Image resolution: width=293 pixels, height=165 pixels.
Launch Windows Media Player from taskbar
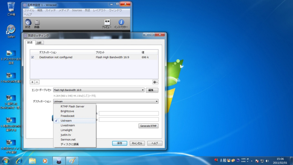(x=45, y=161)
